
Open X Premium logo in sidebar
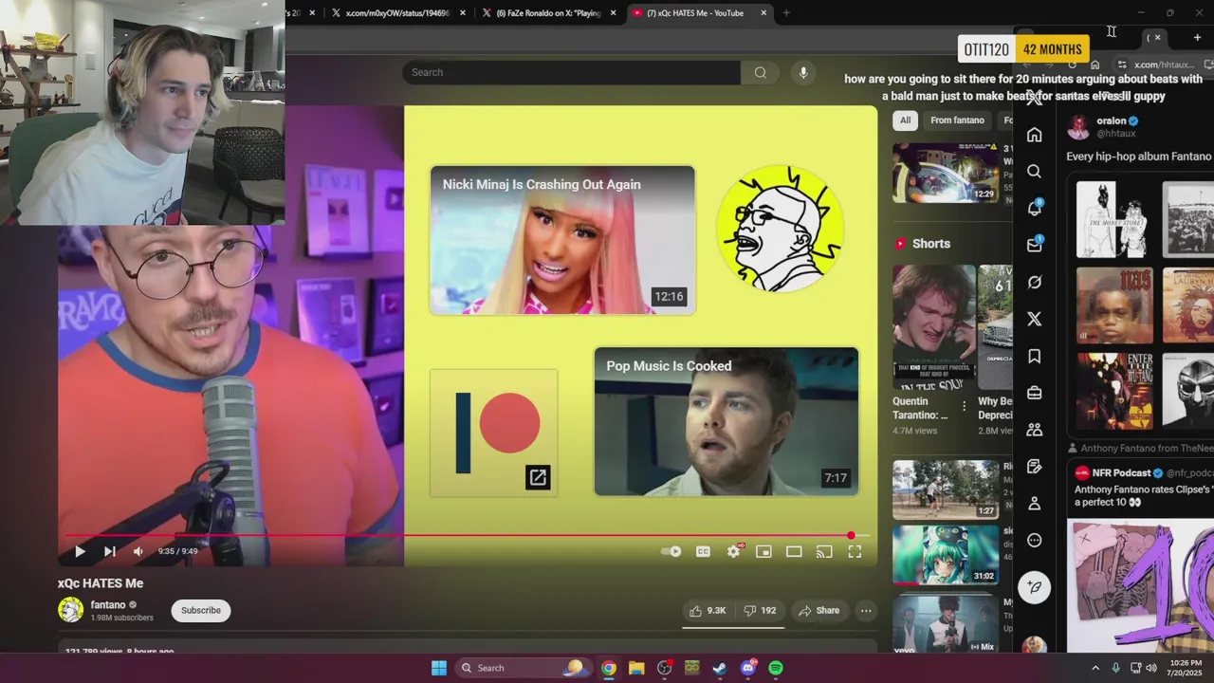point(1034,319)
